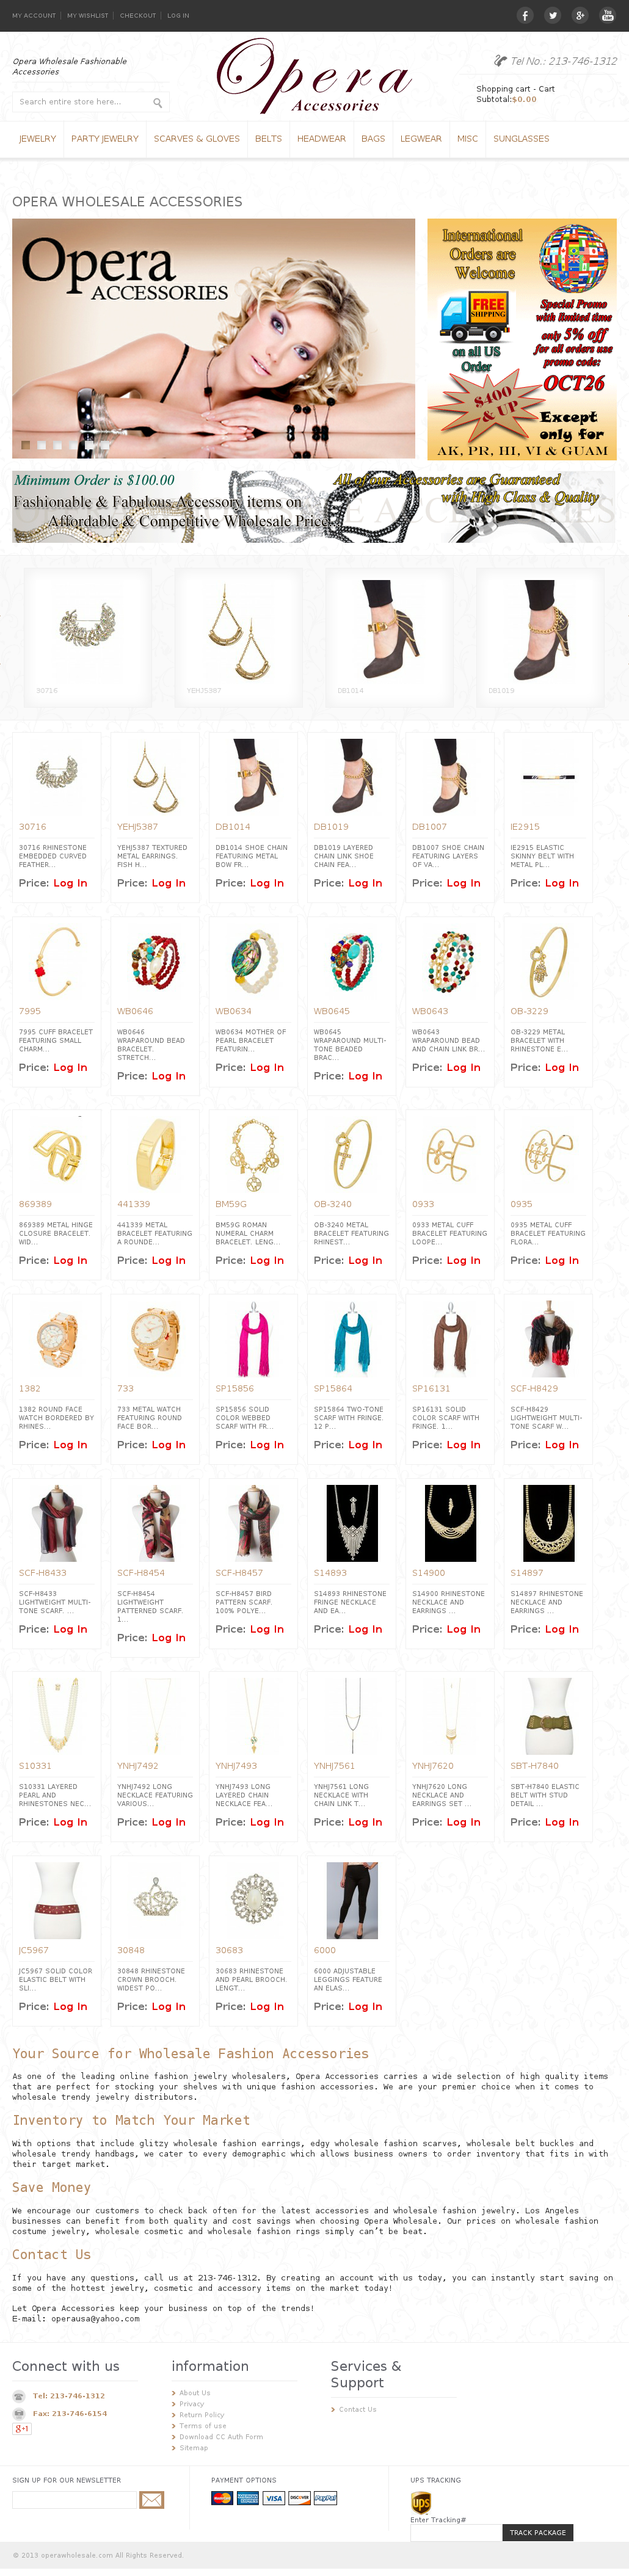Click the Google Plus header icon
The width and height of the screenshot is (629, 2576).
click(x=579, y=15)
